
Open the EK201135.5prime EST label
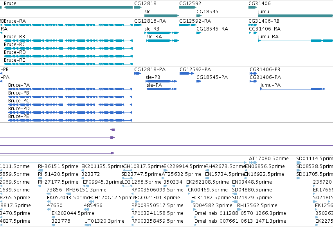[x=103, y=166]
